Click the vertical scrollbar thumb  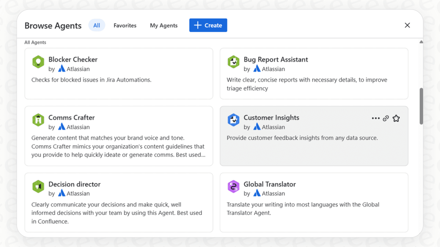click(x=421, y=106)
